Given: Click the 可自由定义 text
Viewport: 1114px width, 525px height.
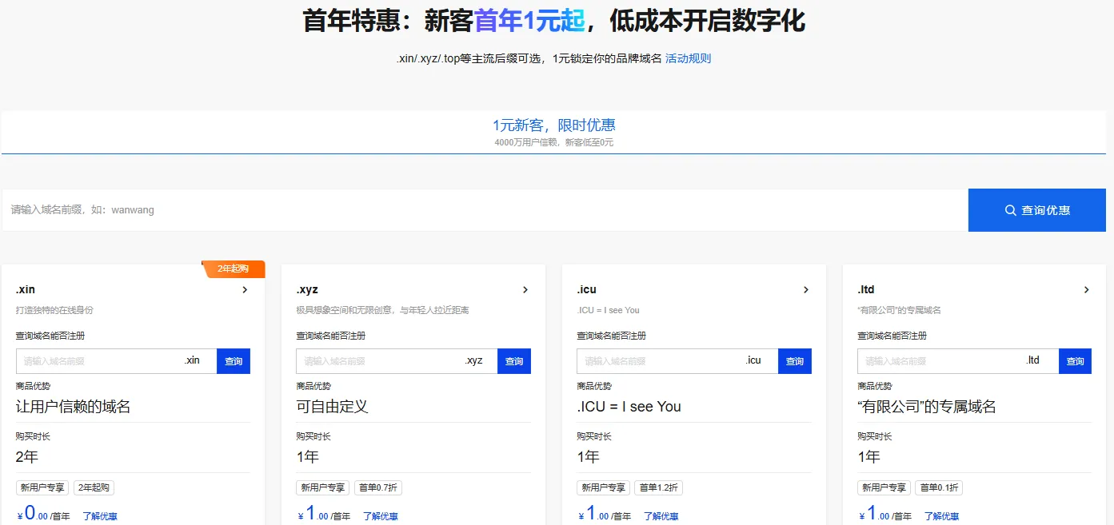Looking at the screenshot, I should pyautogui.click(x=333, y=407).
